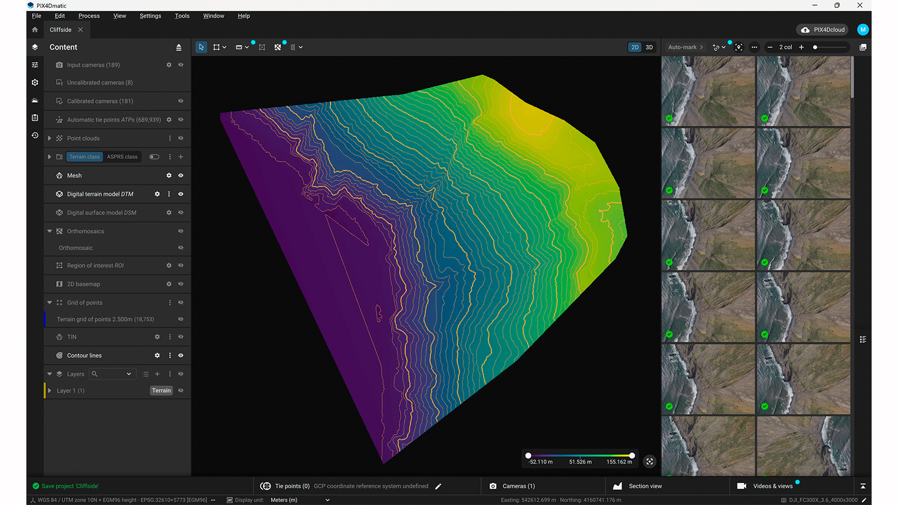Open the processing history icon in left sidebar
The height and width of the screenshot is (505, 898).
coord(35,136)
